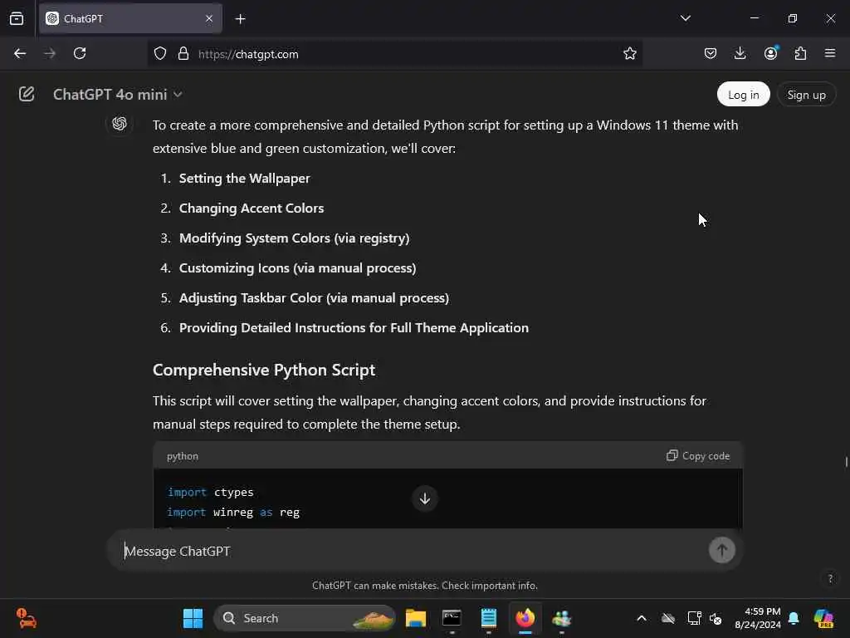Open a new browser tab
Screen dimensions: 850x638
[x=240, y=19]
